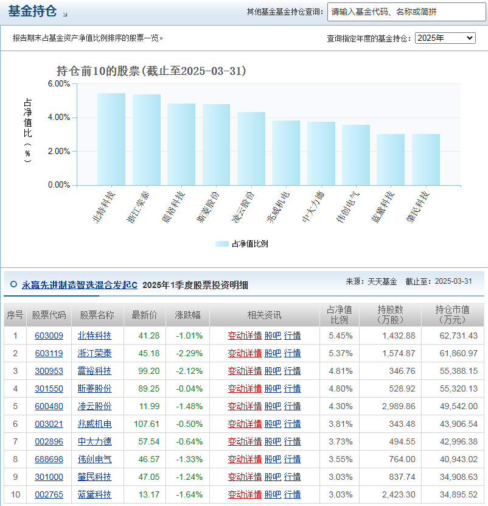Screen dimensions: 488x506
Task: Click the 5.45% net value ratio cell
Action: [x=341, y=336]
